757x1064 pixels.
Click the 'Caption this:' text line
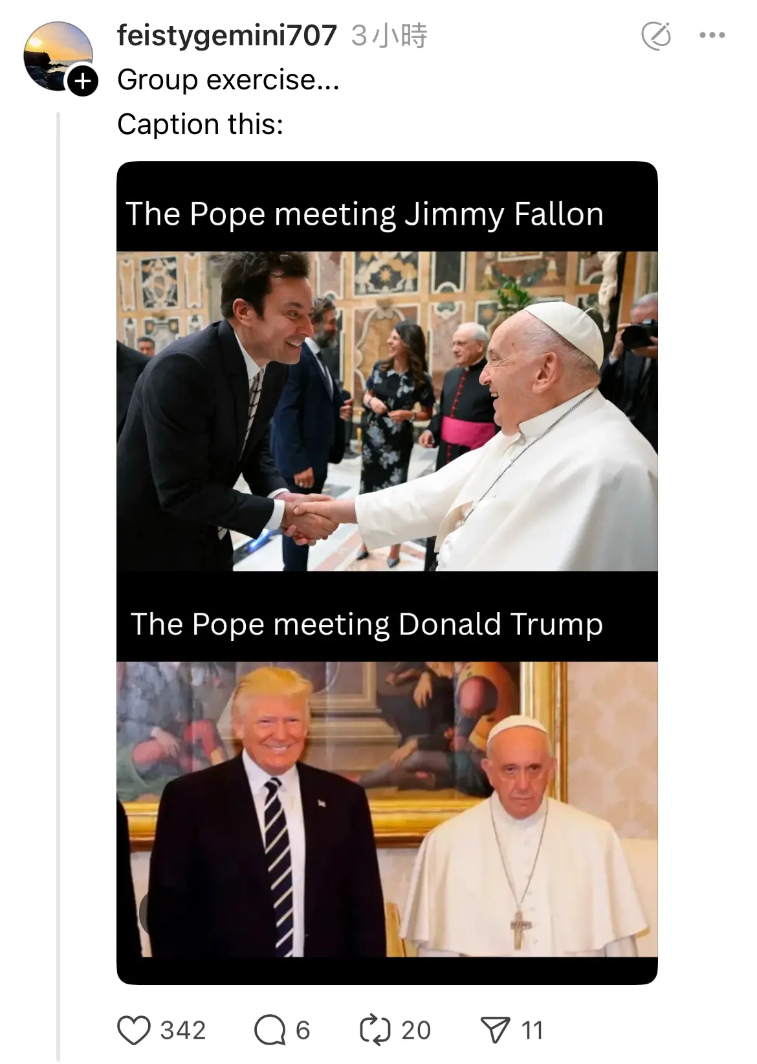click(x=201, y=124)
